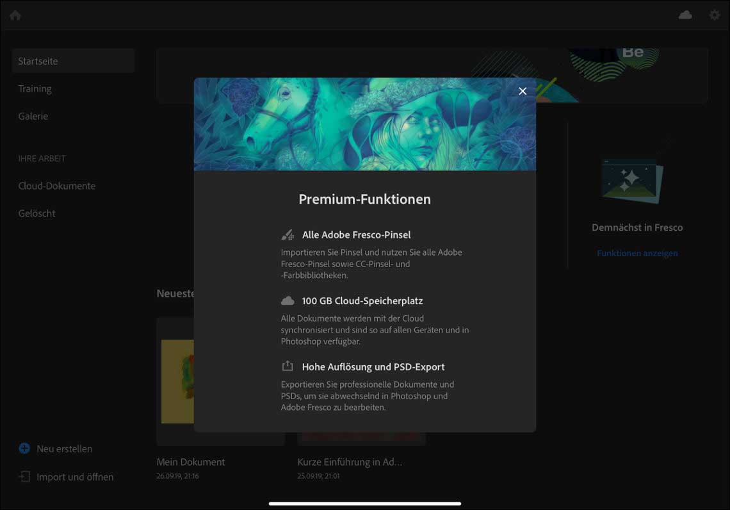Close the Premium-Funktionen dialog
The width and height of the screenshot is (730, 510).
coord(523,91)
